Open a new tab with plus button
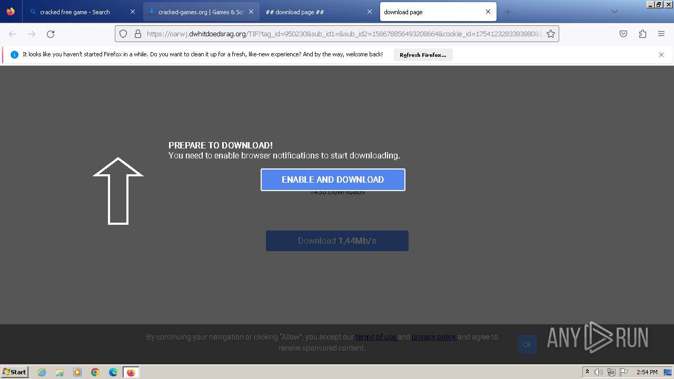Viewport: 674px width, 379px height. pos(508,12)
